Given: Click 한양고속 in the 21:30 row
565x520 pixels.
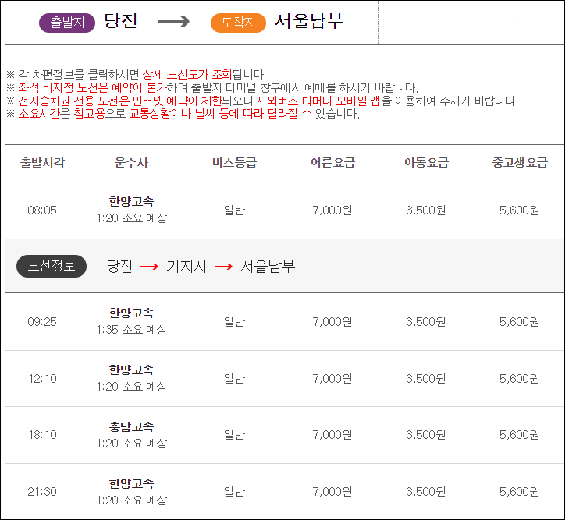Looking at the screenshot, I should 132,483.
